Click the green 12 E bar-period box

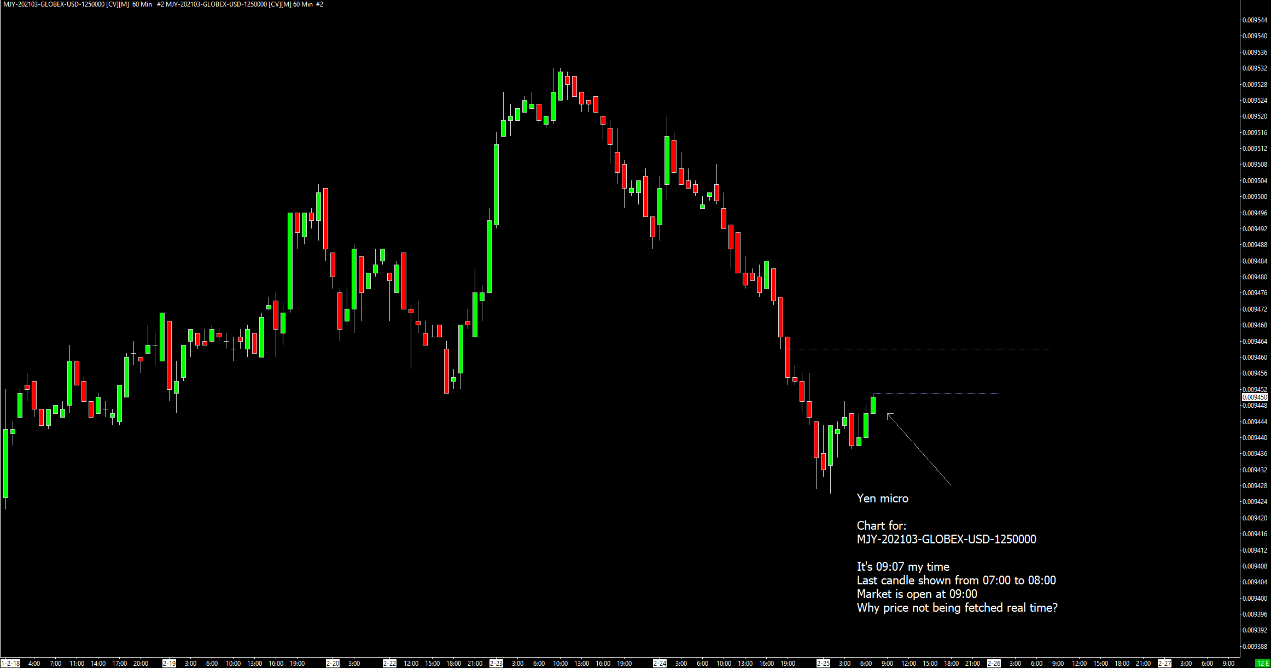[1263, 664]
